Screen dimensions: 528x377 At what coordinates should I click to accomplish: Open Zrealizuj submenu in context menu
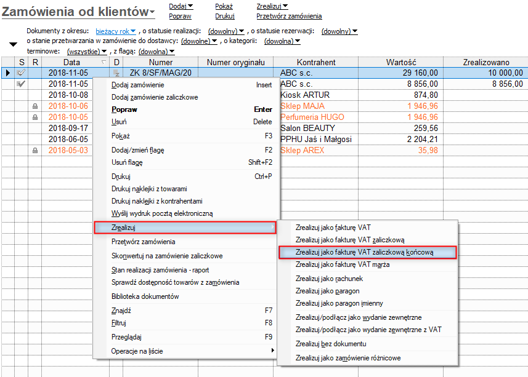(185, 228)
